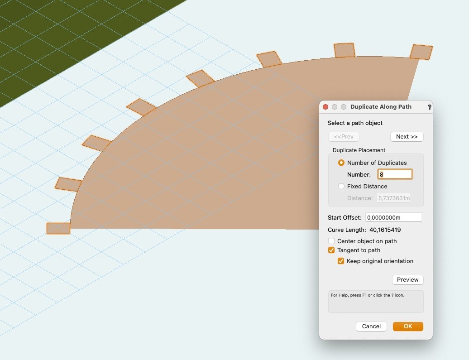
Task: Select the leftmost small rectangle at arc base
Action: click(x=58, y=228)
